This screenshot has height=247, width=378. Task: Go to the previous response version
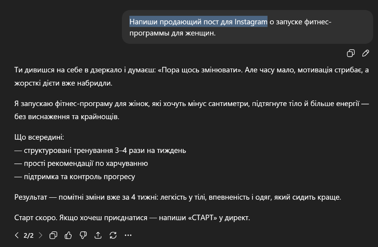coord(17,236)
